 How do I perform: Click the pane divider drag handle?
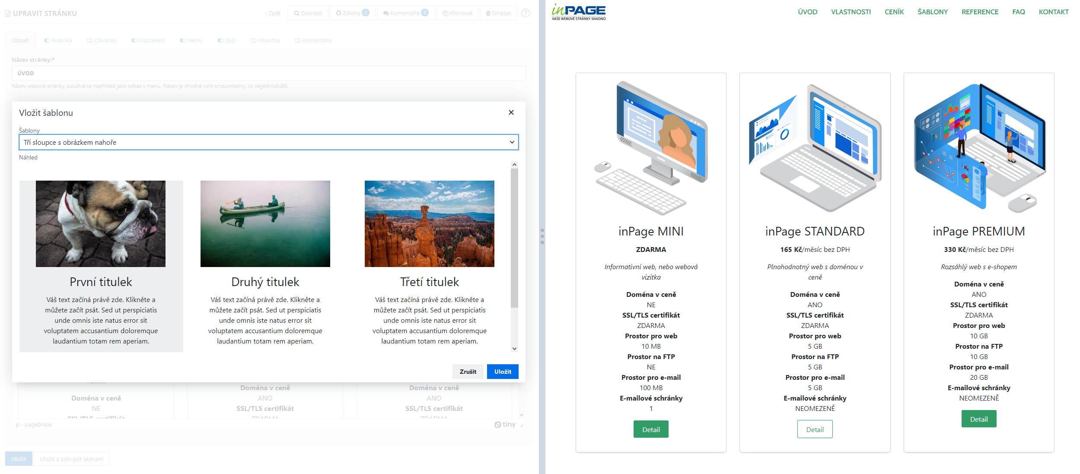(542, 236)
